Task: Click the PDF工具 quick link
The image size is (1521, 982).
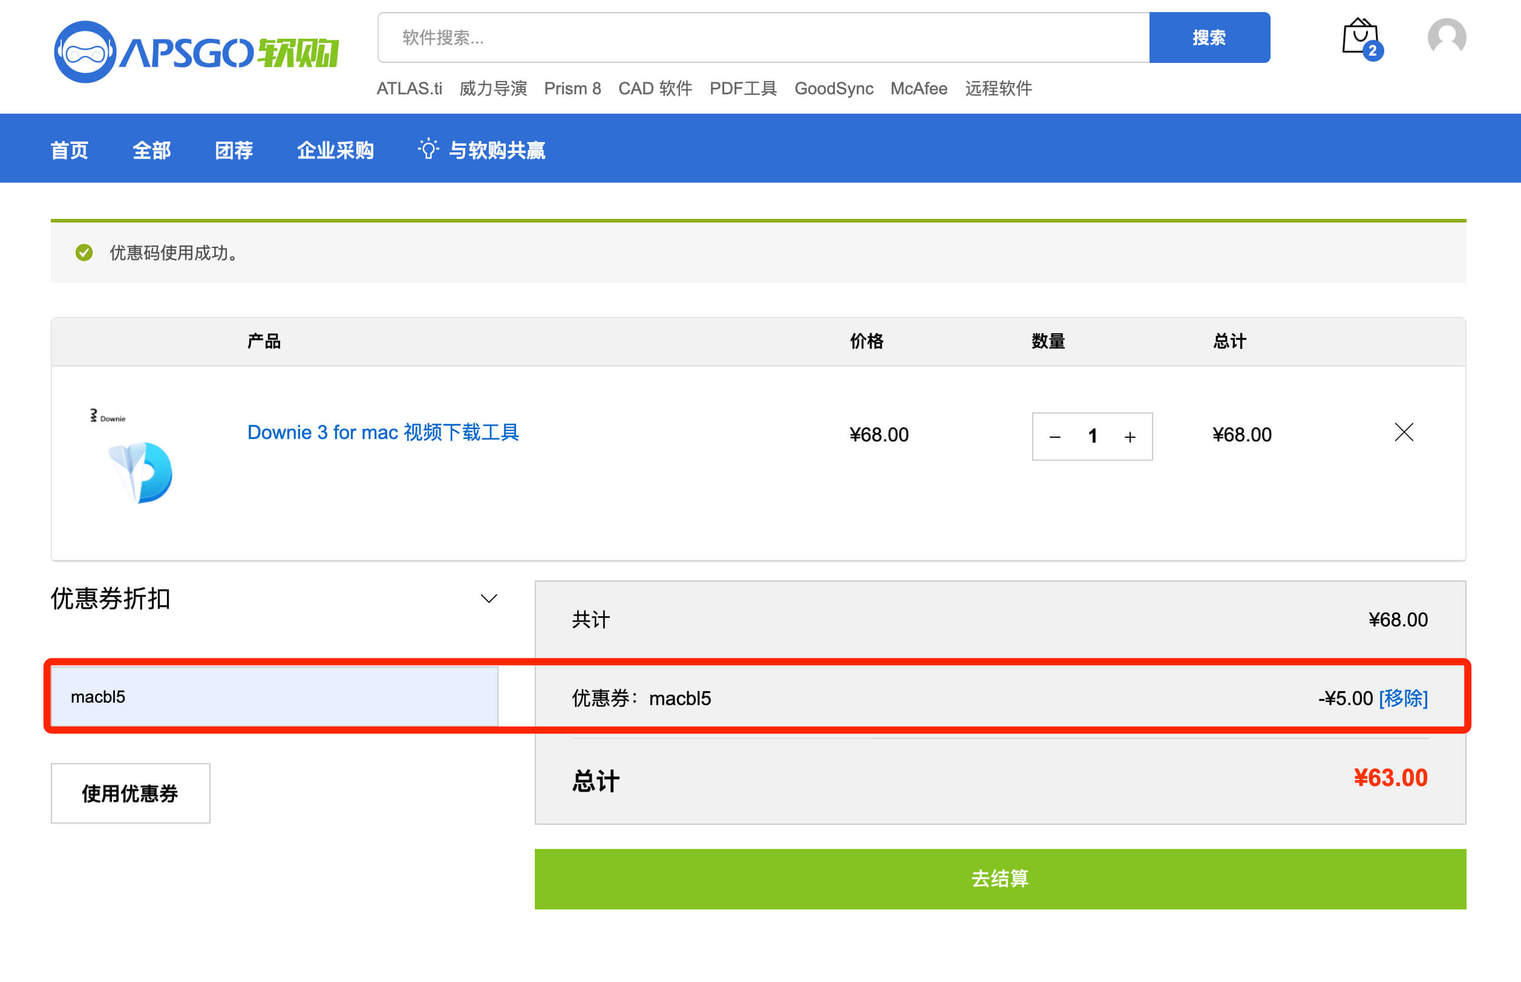Action: (x=744, y=89)
